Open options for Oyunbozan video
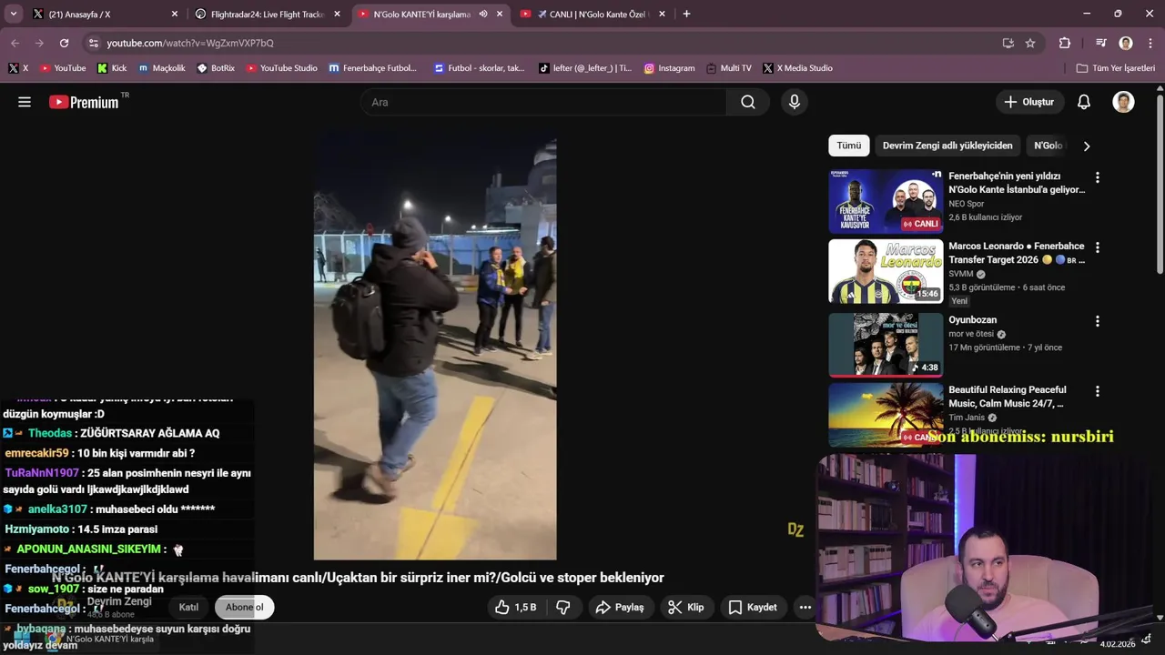The width and height of the screenshot is (1165, 655). (1097, 321)
